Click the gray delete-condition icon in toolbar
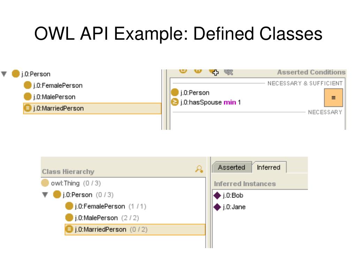 point(228,72)
